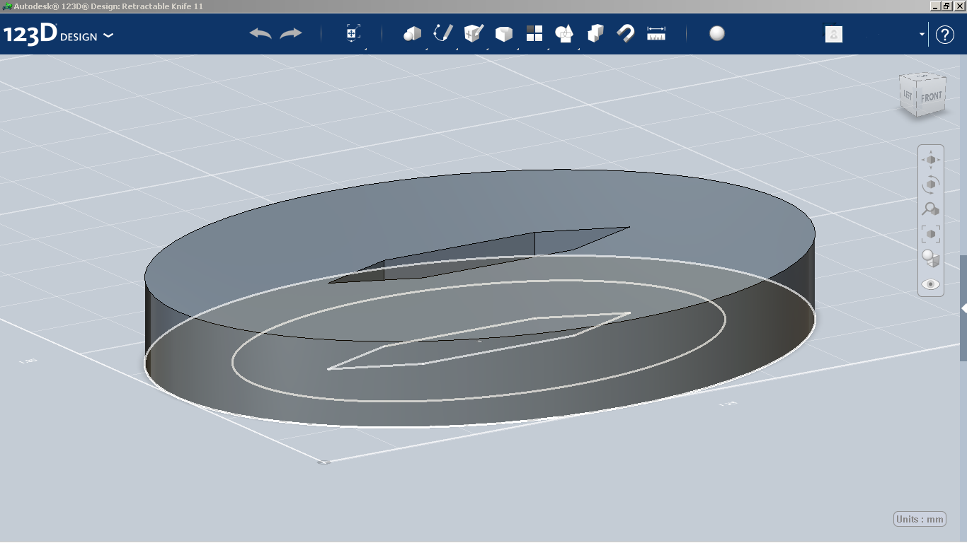Open the materials and outlines display options
Viewport: 967px width, 543px height.
[931, 259]
